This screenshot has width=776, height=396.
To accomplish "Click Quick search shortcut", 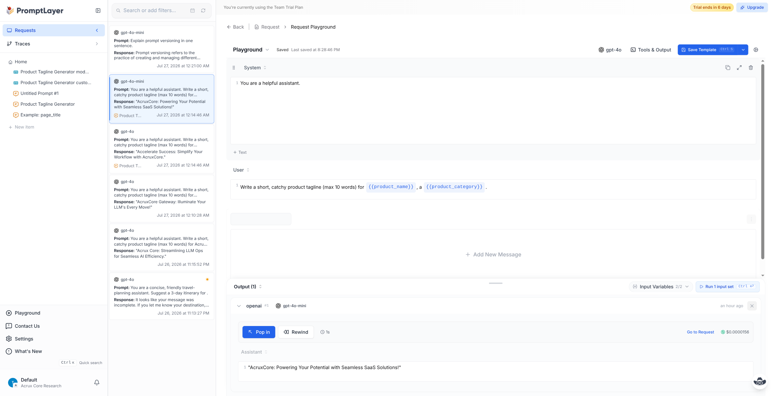I will (x=80, y=363).
